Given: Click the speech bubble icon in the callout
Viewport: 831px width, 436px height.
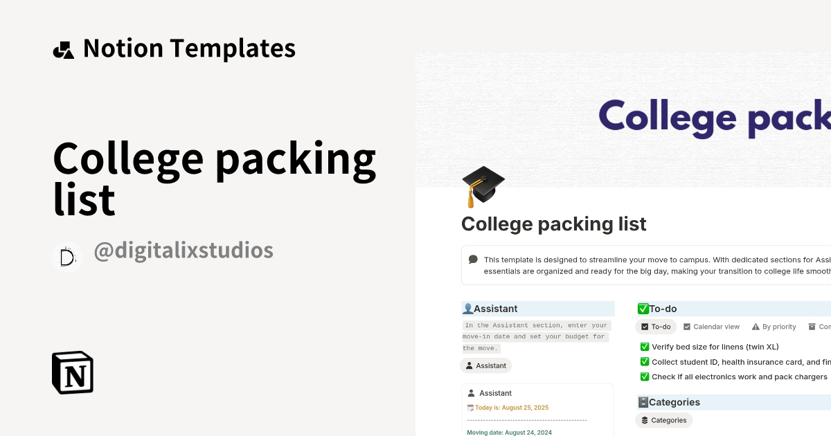Looking at the screenshot, I should [x=473, y=259].
